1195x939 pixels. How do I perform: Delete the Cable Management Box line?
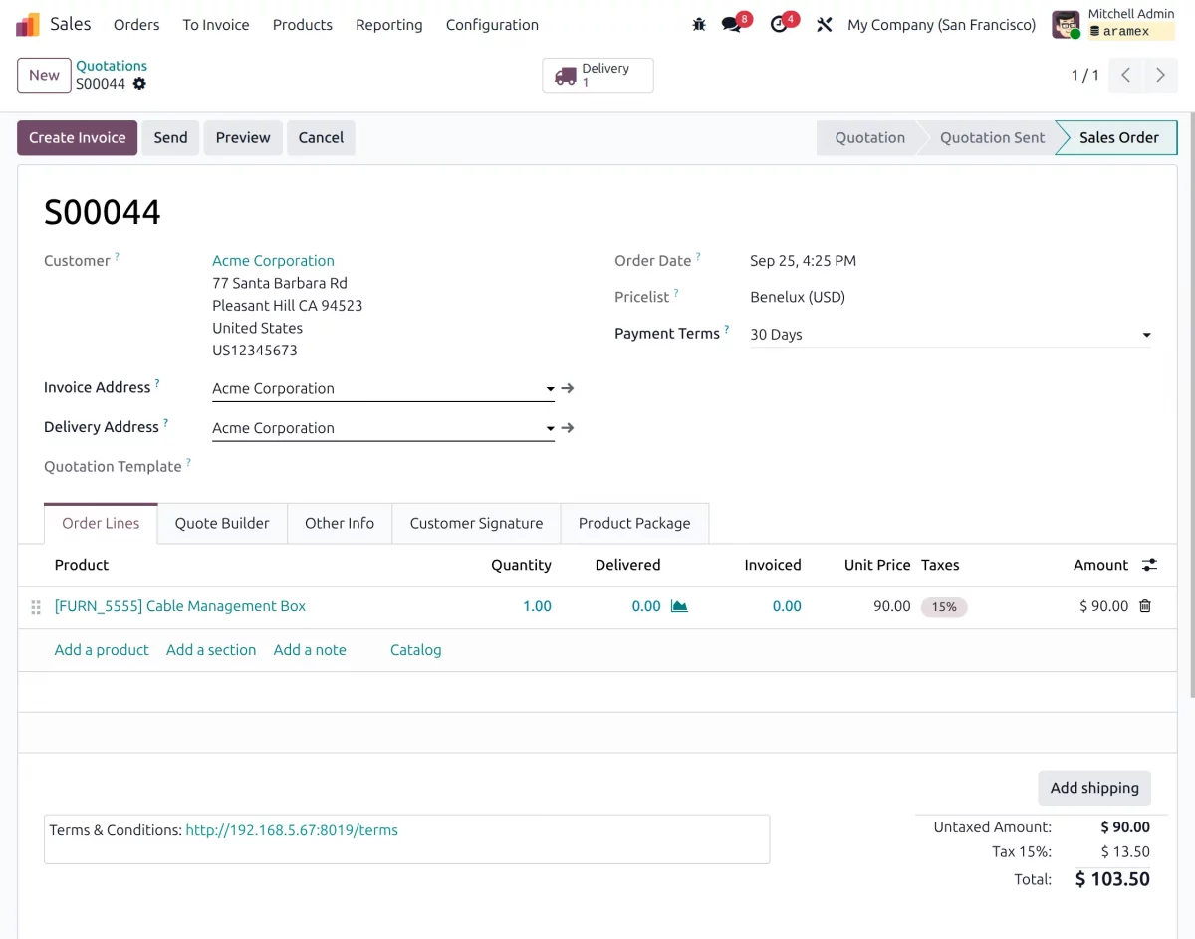[x=1145, y=606]
